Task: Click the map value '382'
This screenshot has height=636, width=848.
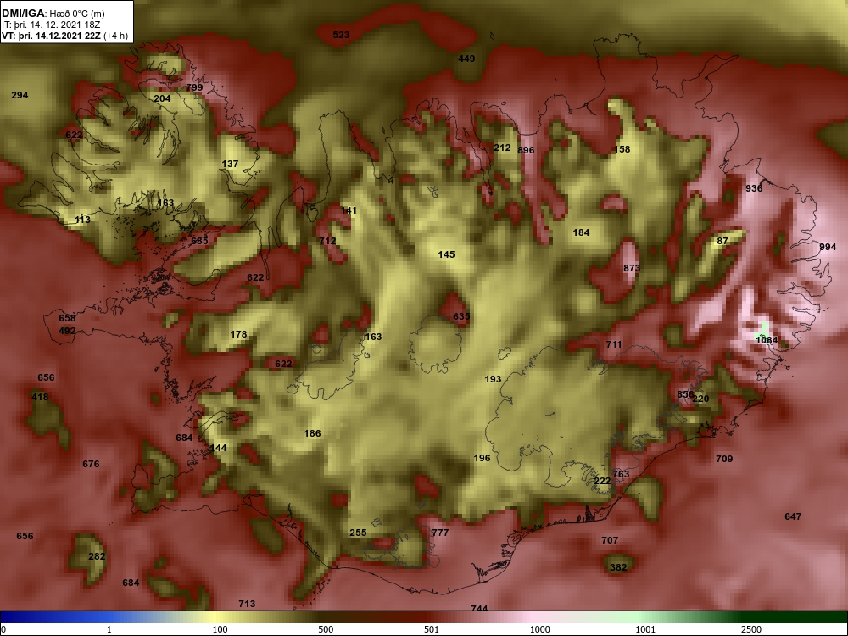Action: pyautogui.click(x=618, y=567)
